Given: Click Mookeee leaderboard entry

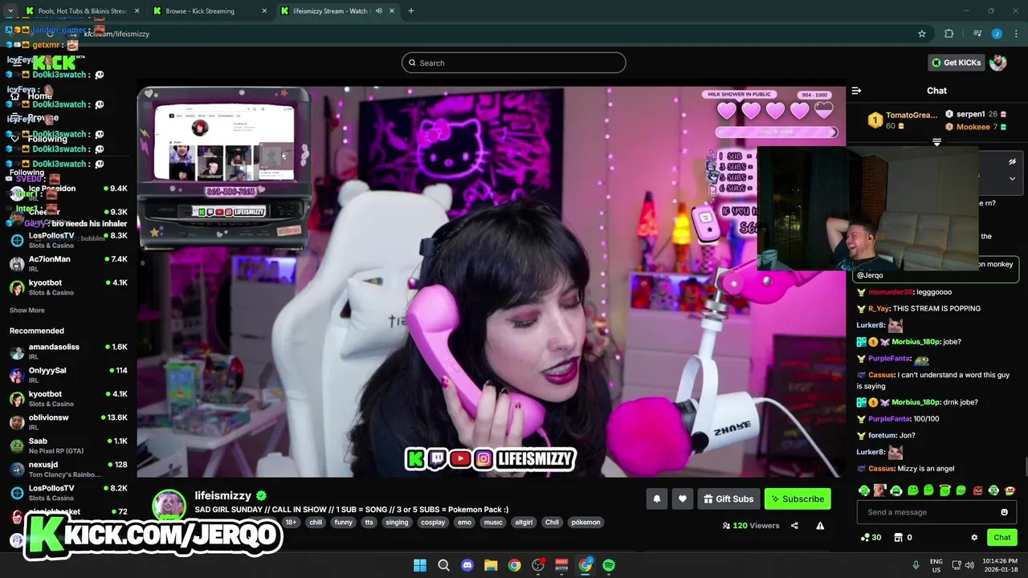Looking at the screenshot, I should pyautogui.click(x=976, y=127).
